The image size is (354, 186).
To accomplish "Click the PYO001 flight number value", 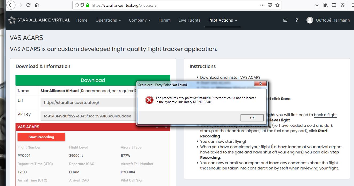I will tap(24, 156).
